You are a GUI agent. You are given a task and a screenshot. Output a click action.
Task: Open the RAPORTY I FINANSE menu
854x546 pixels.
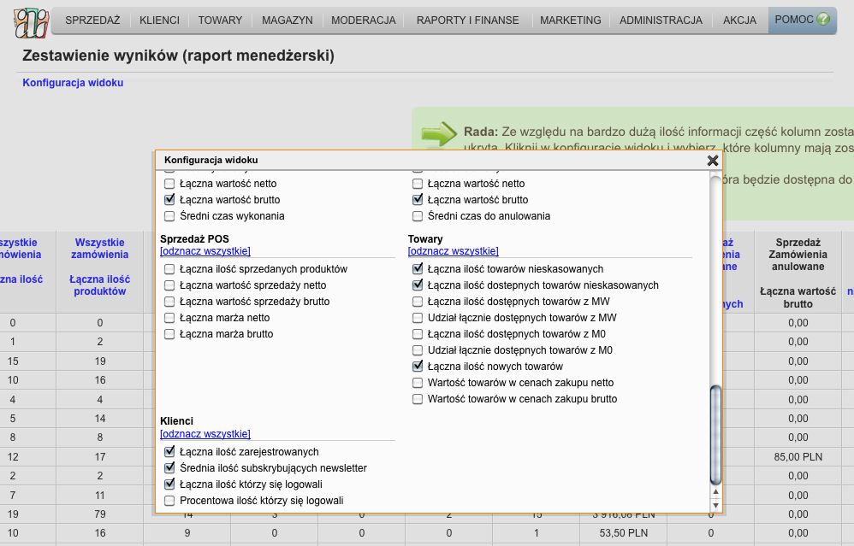(x=468, y=21)
